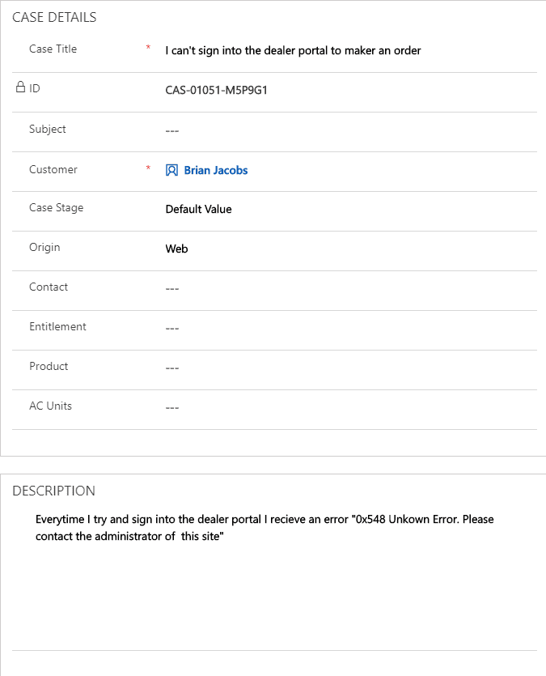
Task: Click the empty Contact lookup field
Action: (350, 289)
